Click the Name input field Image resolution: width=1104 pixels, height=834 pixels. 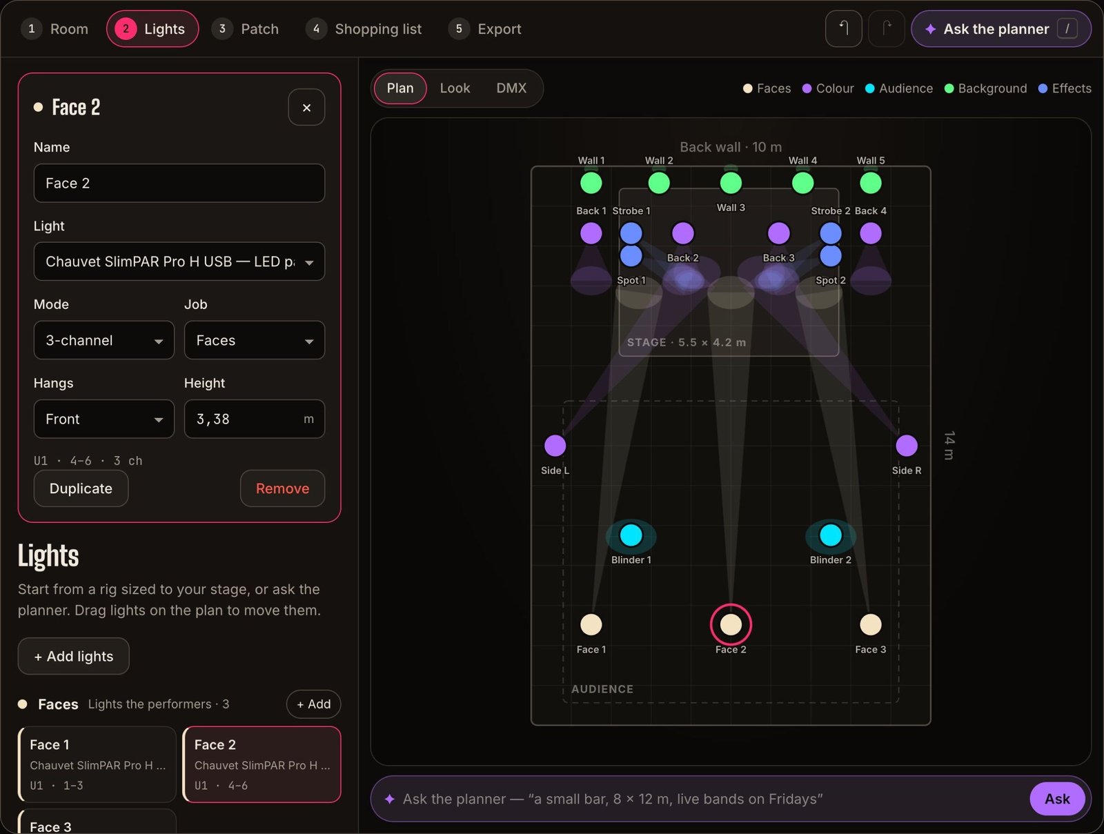coord(179,183)
